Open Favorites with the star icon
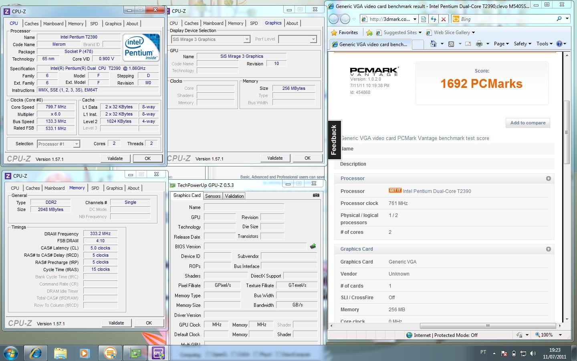Screen dimensions: 577x361 [x=345, y=32]
